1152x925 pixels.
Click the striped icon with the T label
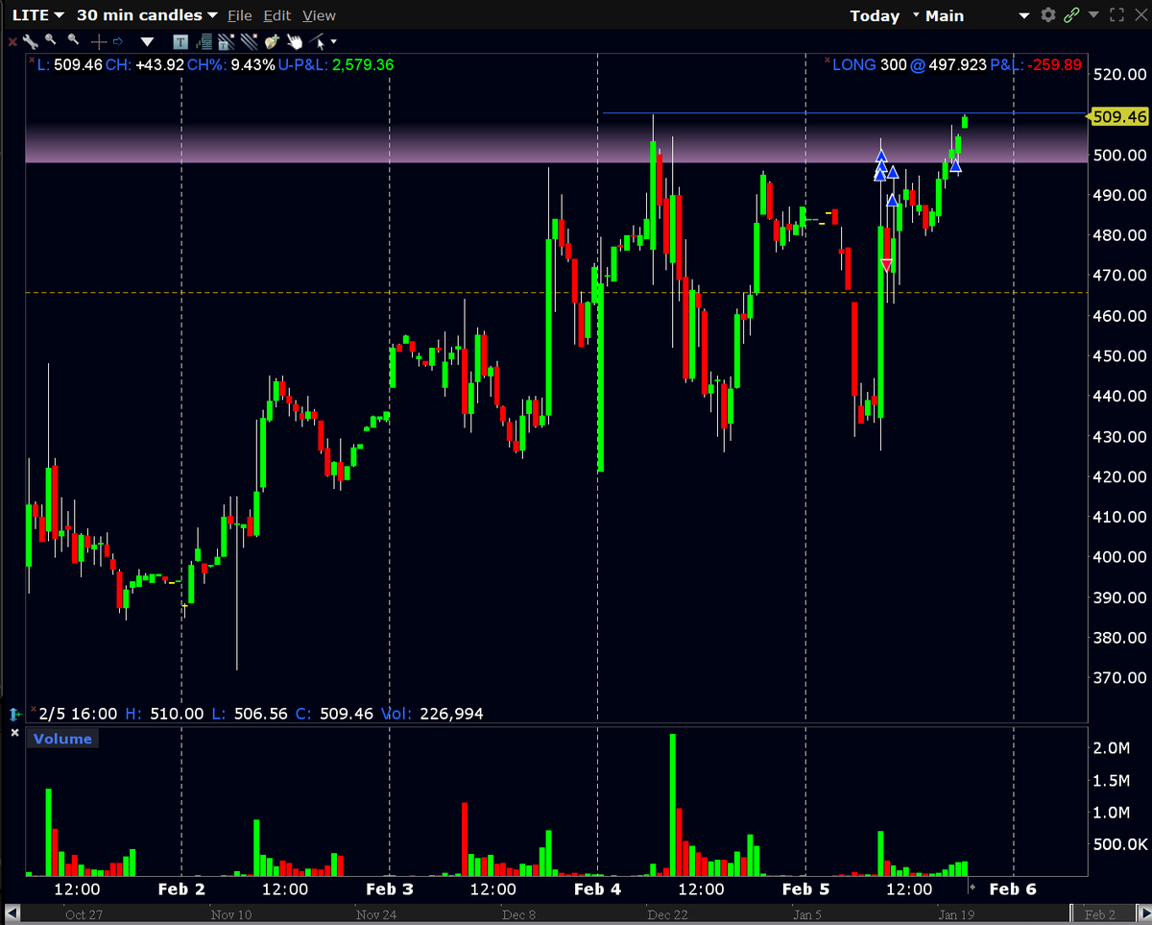point(227,41)
